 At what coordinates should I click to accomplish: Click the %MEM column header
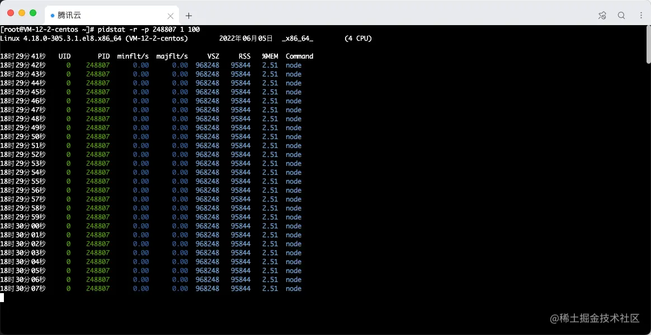click(x=270, y=56)
